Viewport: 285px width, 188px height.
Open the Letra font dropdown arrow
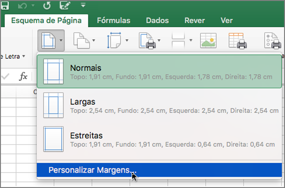click(23, 57)
